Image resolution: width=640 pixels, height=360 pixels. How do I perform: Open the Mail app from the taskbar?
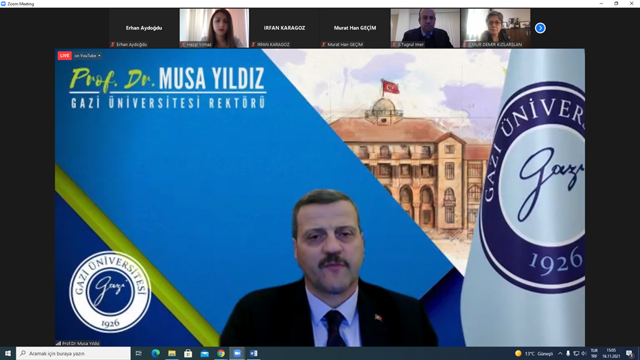(x=205, y=353)
